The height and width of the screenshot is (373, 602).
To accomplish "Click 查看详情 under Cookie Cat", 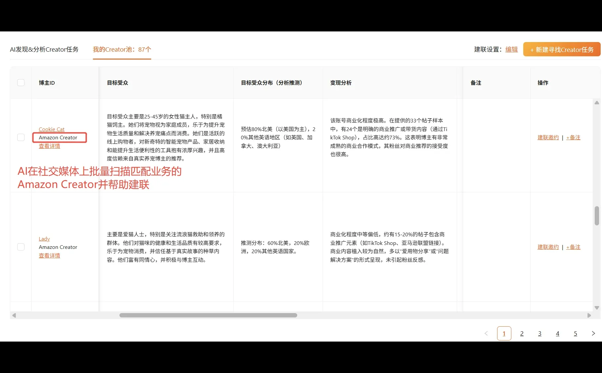I will tap(49, 146).
